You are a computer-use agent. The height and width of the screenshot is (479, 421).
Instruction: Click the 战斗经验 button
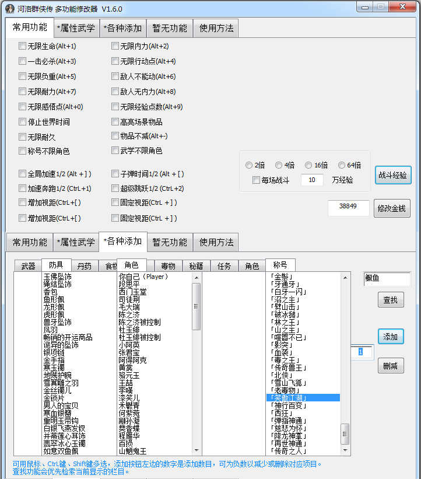click(x=393, y=175)
